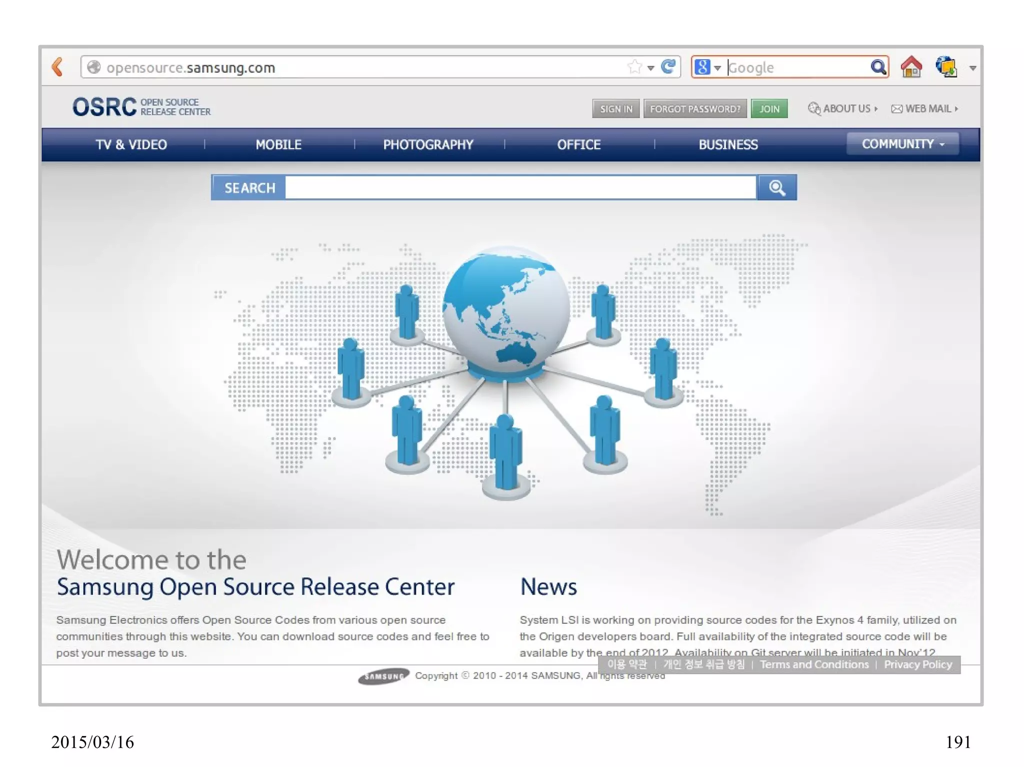Click the OSRC site search magnifier button
This screenshot has width=1024, height=767.
pyautogui.click(x=776, y=188)
